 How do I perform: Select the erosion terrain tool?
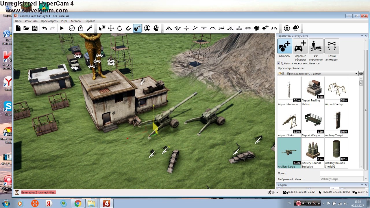point(230,28)
